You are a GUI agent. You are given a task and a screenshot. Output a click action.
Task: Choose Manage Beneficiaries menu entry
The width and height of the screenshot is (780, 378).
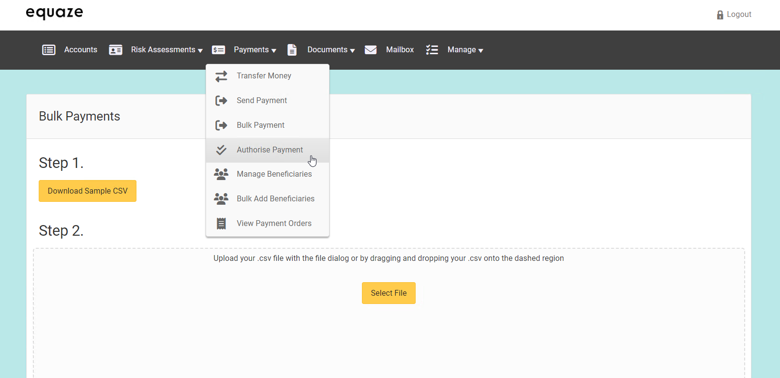click(x=274, y=174)
